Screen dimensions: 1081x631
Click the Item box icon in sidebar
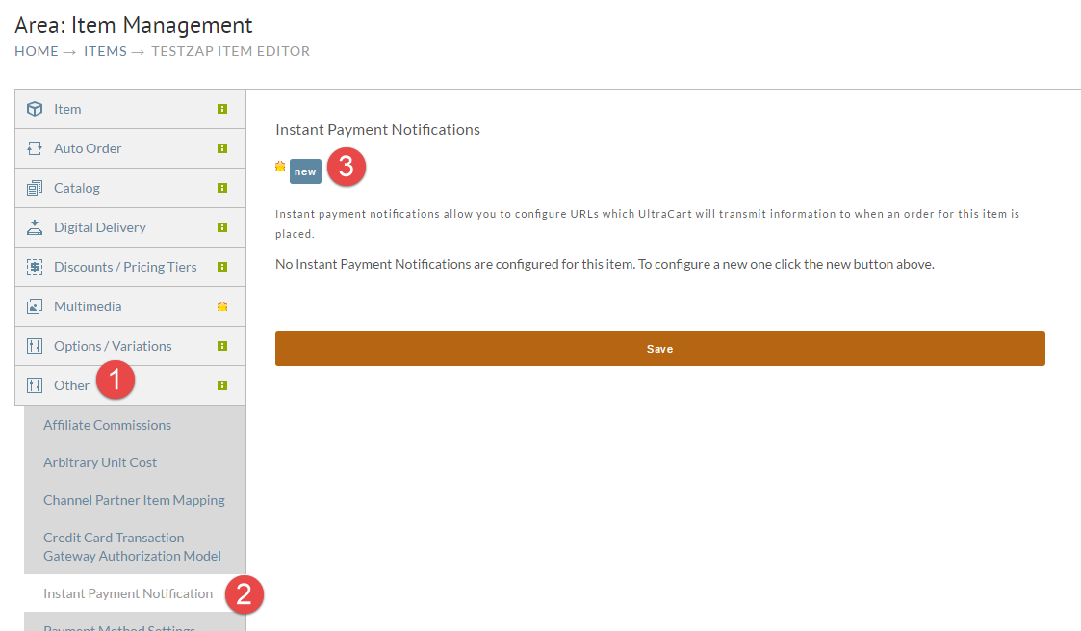click(x=35, y=109)
